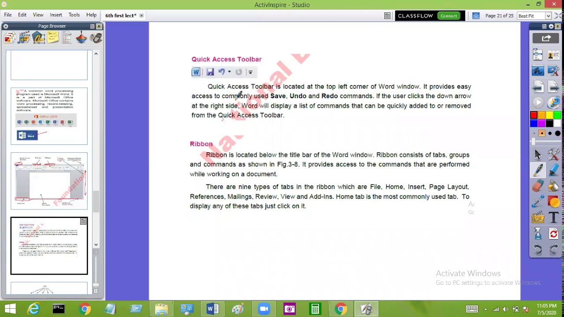This screenshot has width=564, height=317.
Task: Open the Resource Browser icon
Action: coord(24,38)
